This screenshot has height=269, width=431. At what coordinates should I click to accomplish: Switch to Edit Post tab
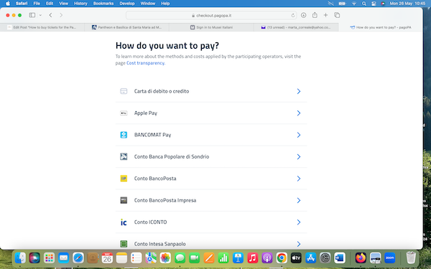[x=42, y=27]
